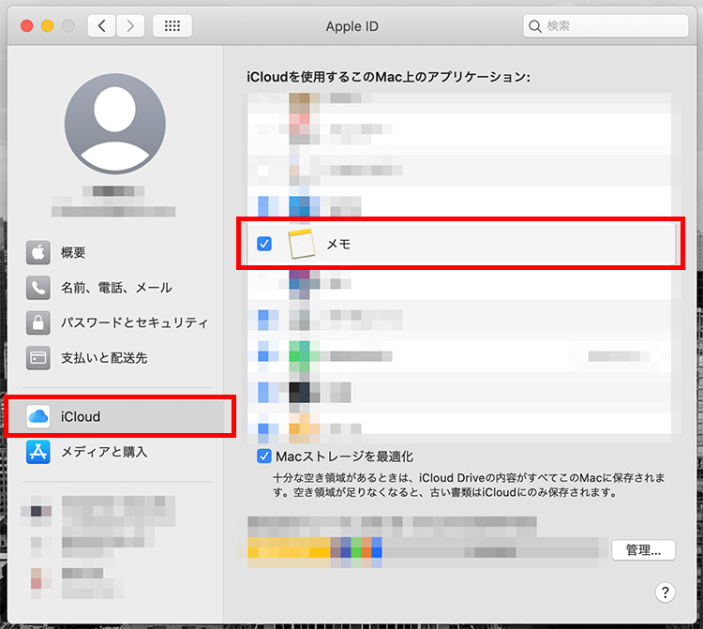Go back with the left chevron button
This screenshot has height=629, width=703.
102,26
